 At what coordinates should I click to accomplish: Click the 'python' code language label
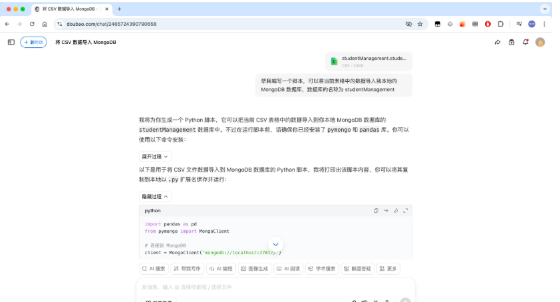tap(152, 210)
